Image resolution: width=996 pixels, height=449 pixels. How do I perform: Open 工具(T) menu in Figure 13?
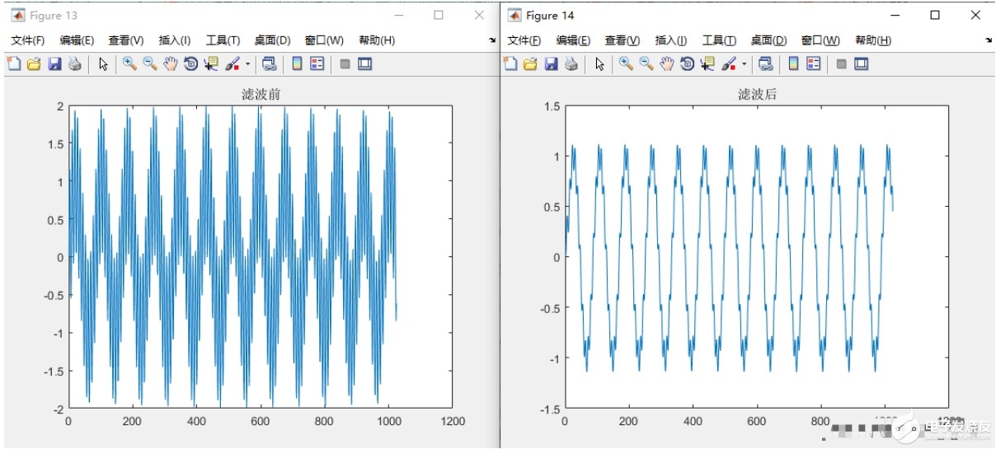click(223, 40)
